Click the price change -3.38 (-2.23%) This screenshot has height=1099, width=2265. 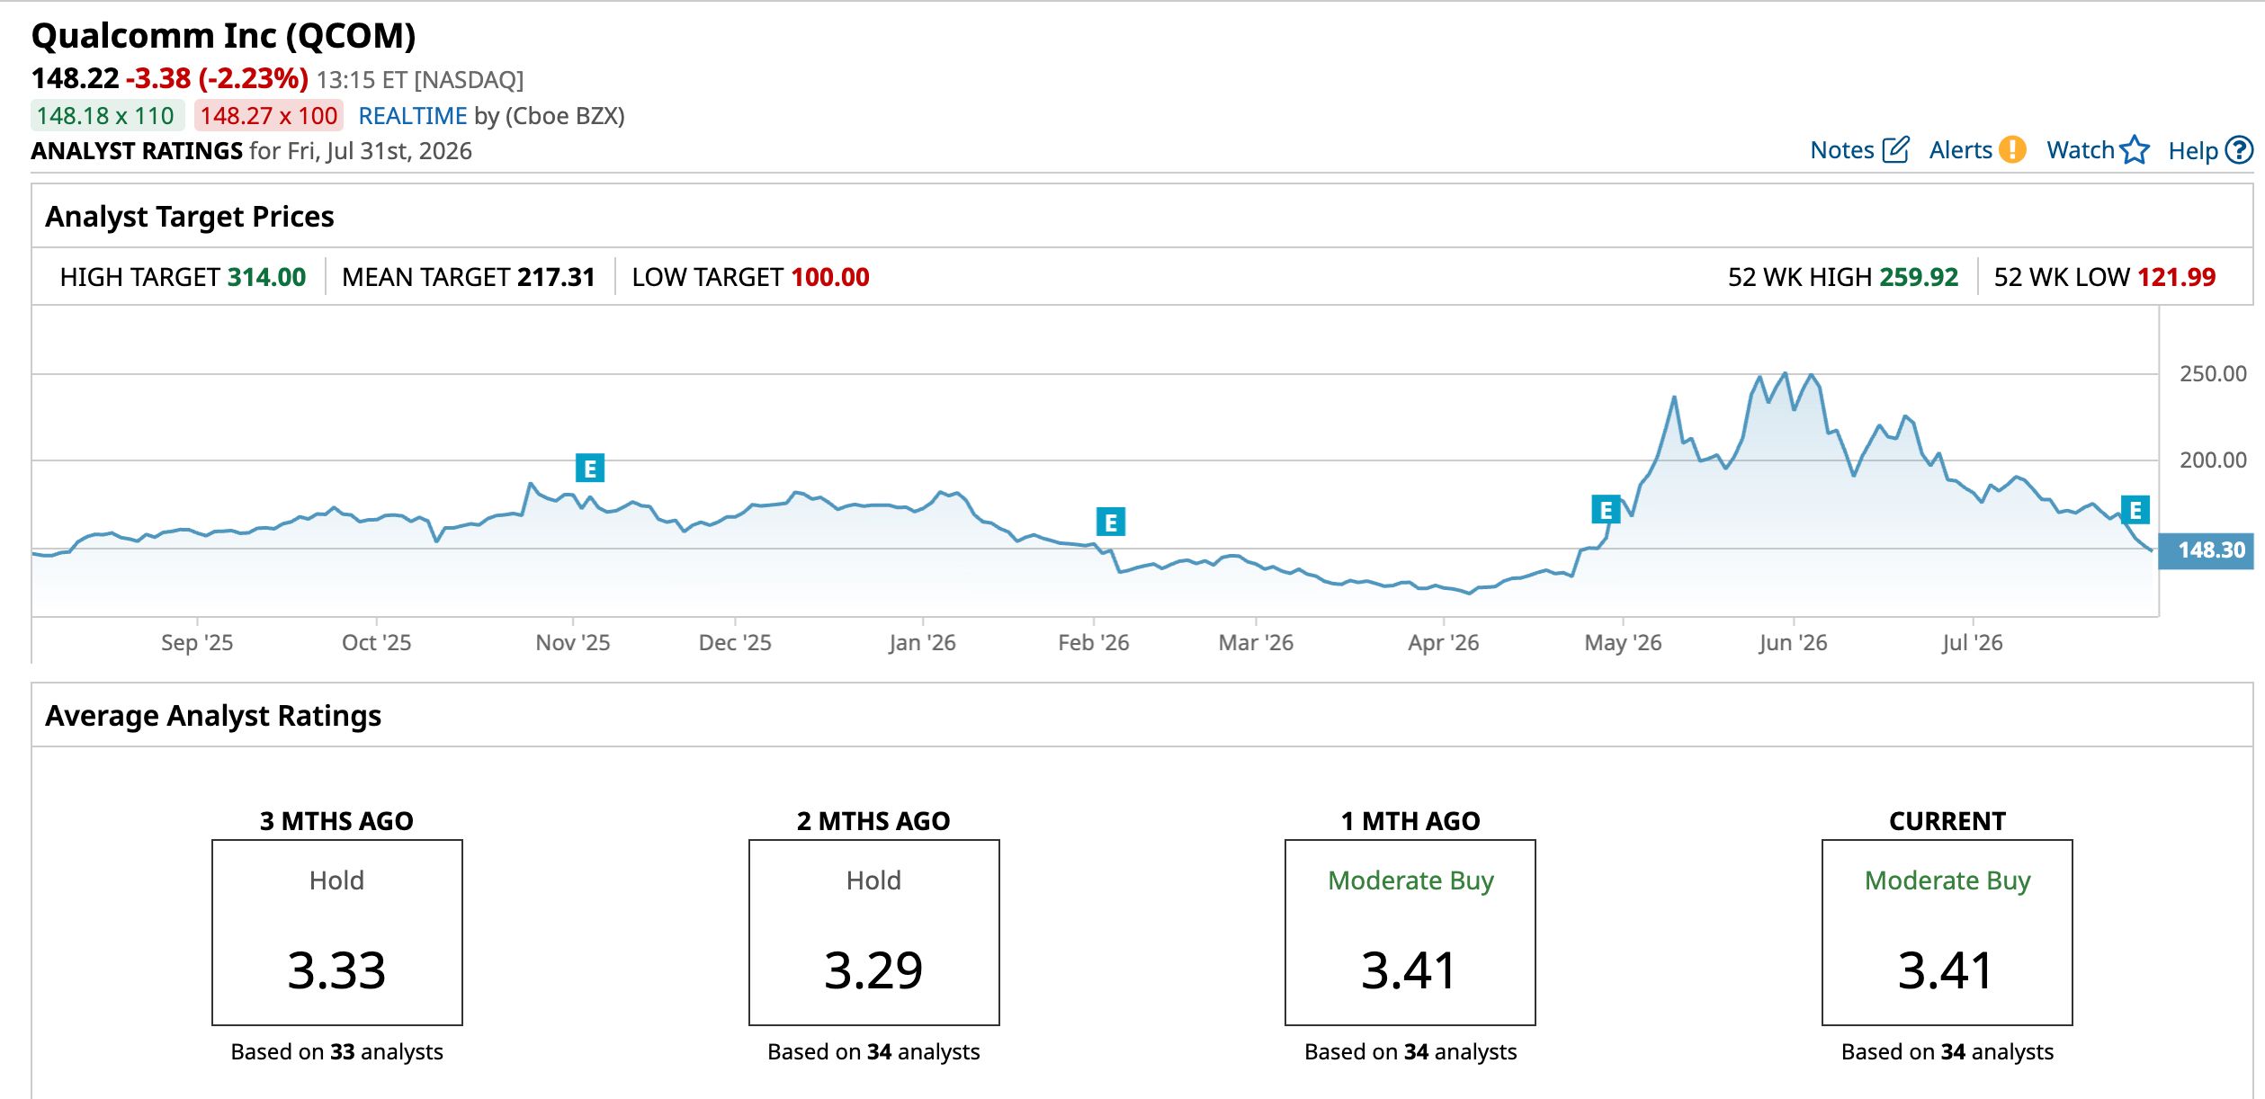pos(218,78)
